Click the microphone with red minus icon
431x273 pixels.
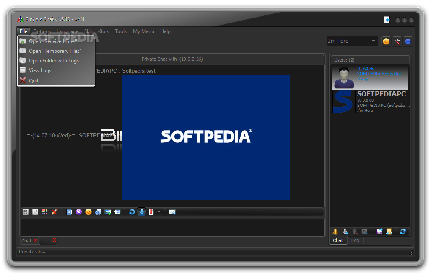355,232
